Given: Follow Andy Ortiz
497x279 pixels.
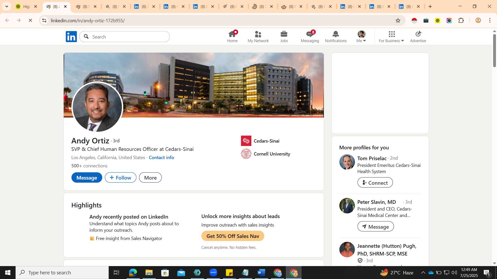Looking at the screenshot, I should (x=120, y=177).
